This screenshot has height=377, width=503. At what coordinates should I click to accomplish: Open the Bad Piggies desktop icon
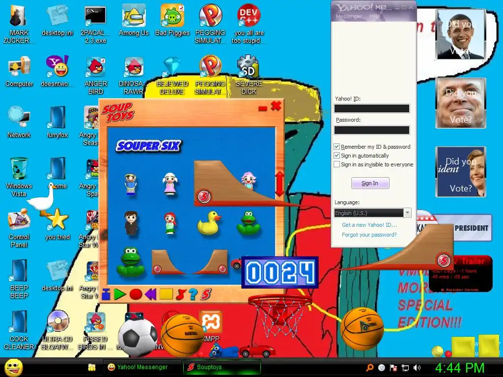172,21
